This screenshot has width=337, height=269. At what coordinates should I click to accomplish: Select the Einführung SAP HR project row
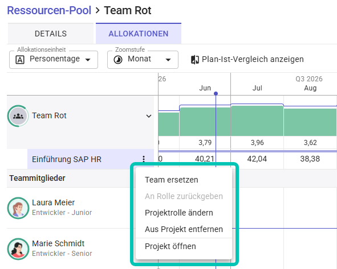[x=91, y=159]
